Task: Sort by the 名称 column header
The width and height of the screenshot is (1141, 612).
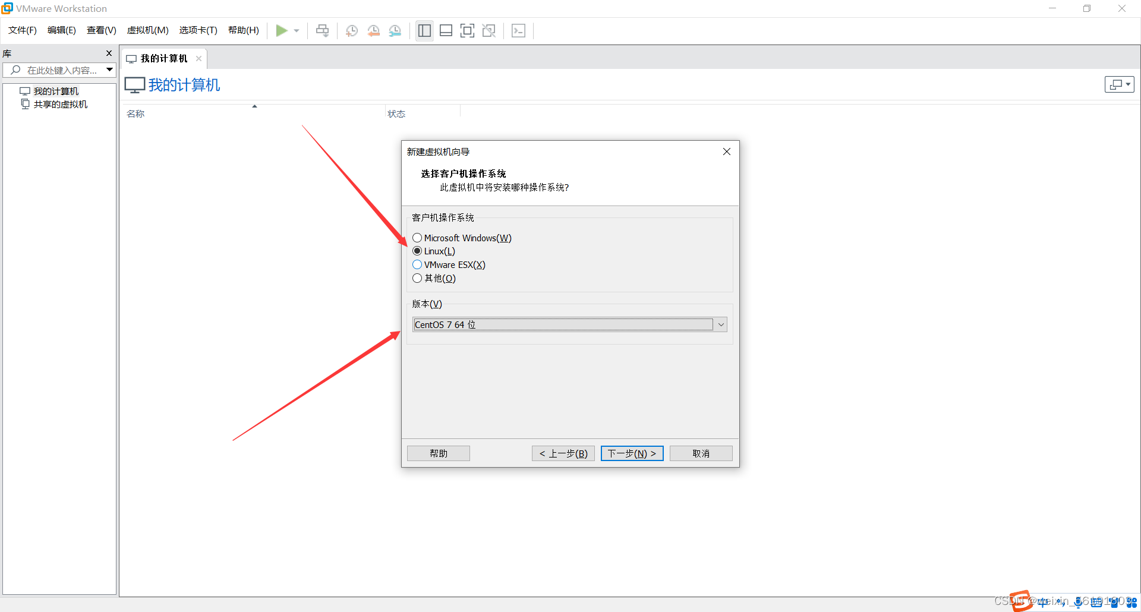Action: tap(135, 113)
